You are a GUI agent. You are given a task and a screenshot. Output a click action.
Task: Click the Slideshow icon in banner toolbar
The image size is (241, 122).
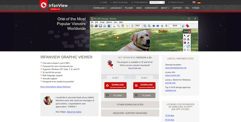(x=96, y=26)
